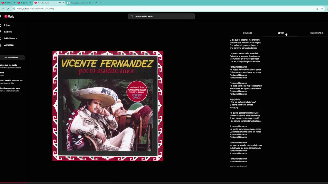The width and height of the screenshot is (328, 184).
Task: Open the Edvard Munch: Summer playlist
Action: (12, 82)
